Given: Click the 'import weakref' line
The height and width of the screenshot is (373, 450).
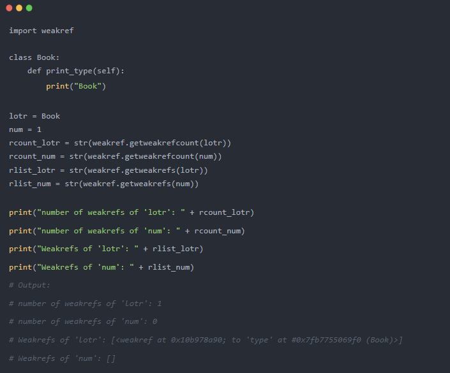Looking at the screenshot, I should pos(41,31).
